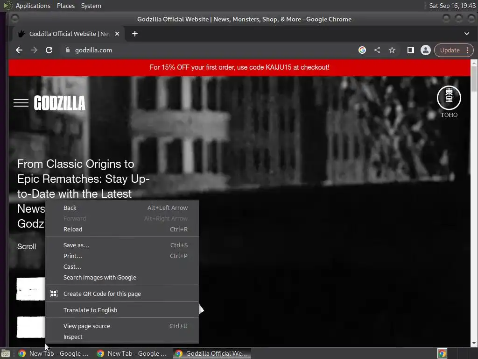Viewport: 478px width, 359px height.
Task: Choose Print… from context menu
Action: 122,256
